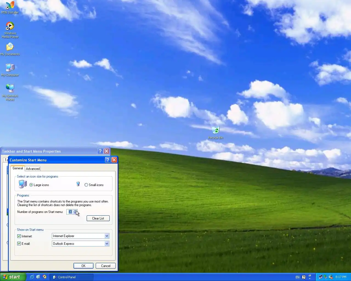Click the help button in Customize Start Menu
This screenshot has height=281, width=351.
click(108, 160)
